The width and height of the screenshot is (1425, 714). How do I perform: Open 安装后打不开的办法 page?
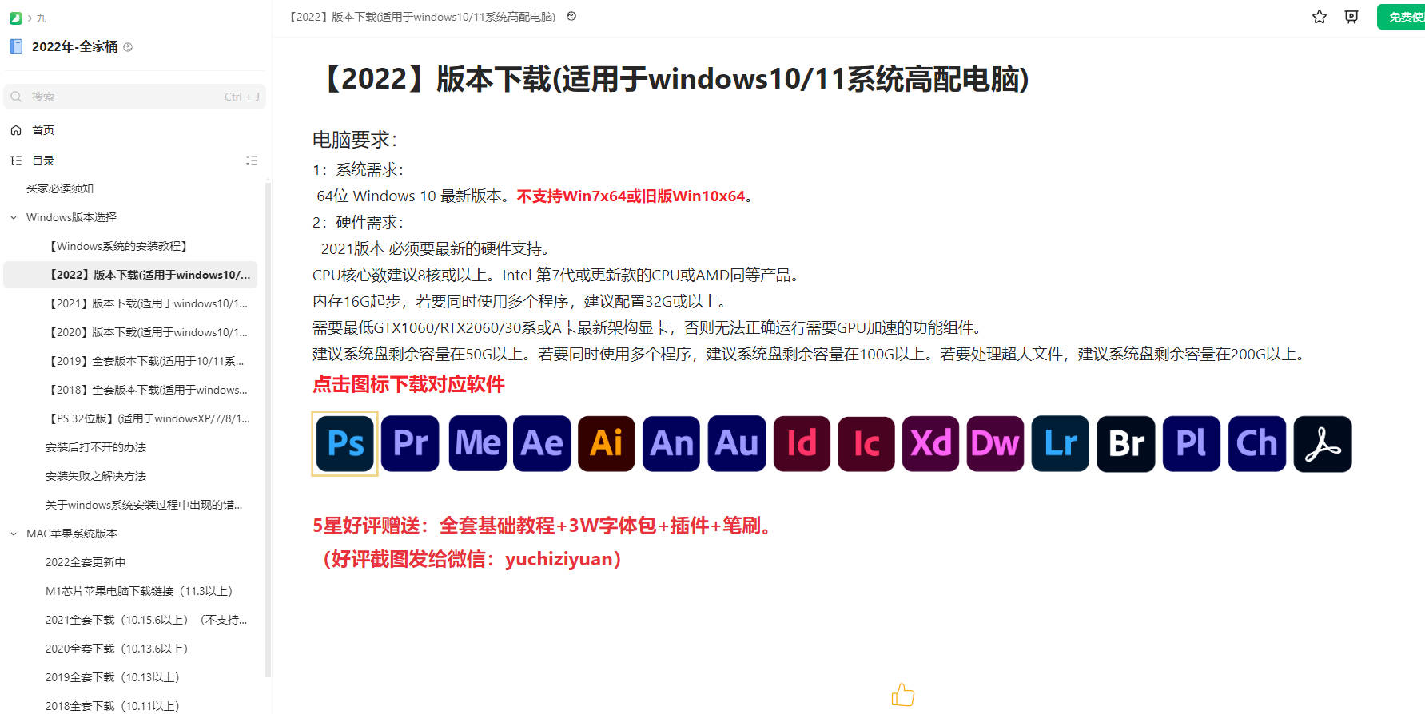(96, 447)
